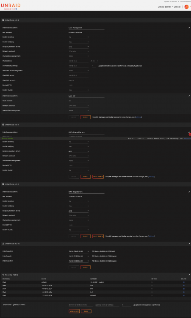Viewport: 191px width, 318px height.
Task: Click Done button in Interface Rules section
Action: tap(86, 267)
